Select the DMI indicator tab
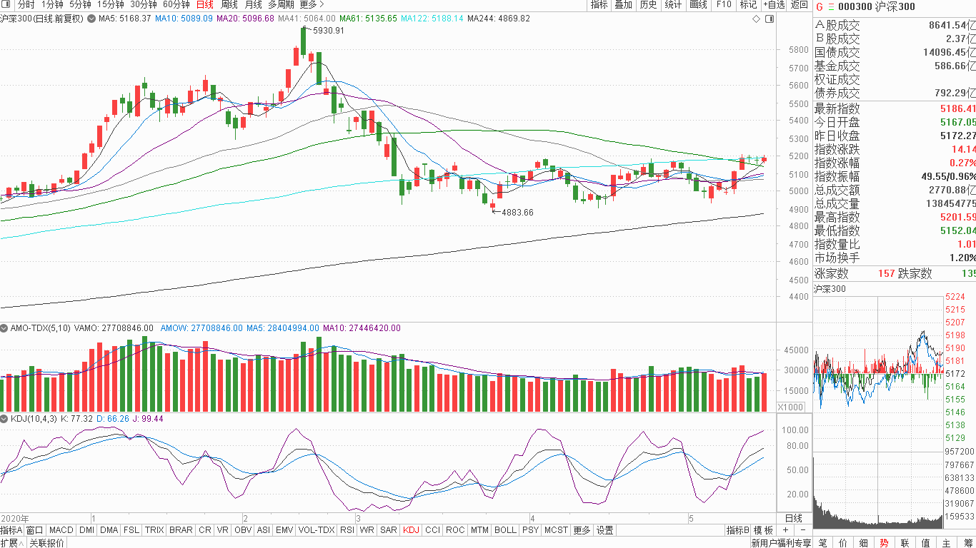Viewport: 976px width, 548px height. click(87, 530)
